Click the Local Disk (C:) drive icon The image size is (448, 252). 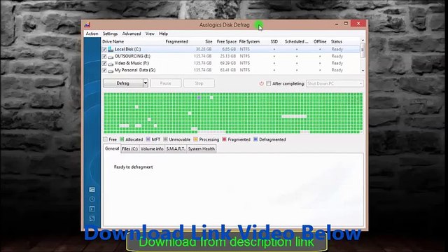pos(111,49)
